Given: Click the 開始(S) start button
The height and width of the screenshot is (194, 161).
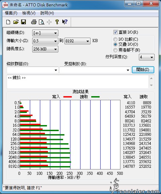Looking at the screenshot, I should tap(143, 70).
